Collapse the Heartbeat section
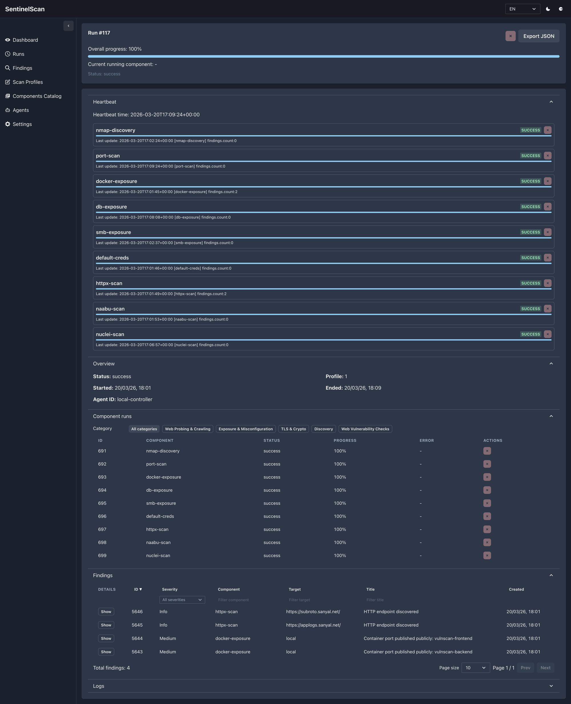The width and height of the screenshot is (571, 704). 551,102
